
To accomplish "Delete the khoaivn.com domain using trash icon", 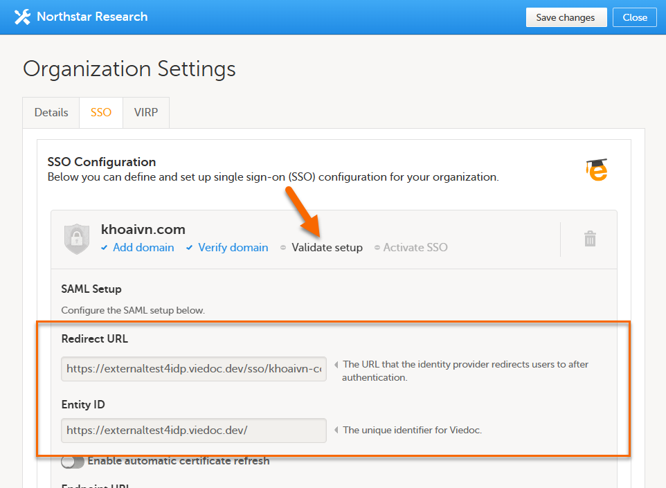I will pos(590,239).
